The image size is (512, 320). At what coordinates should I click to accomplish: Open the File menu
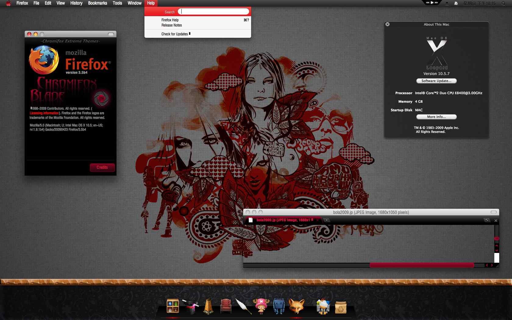(36, 3)
